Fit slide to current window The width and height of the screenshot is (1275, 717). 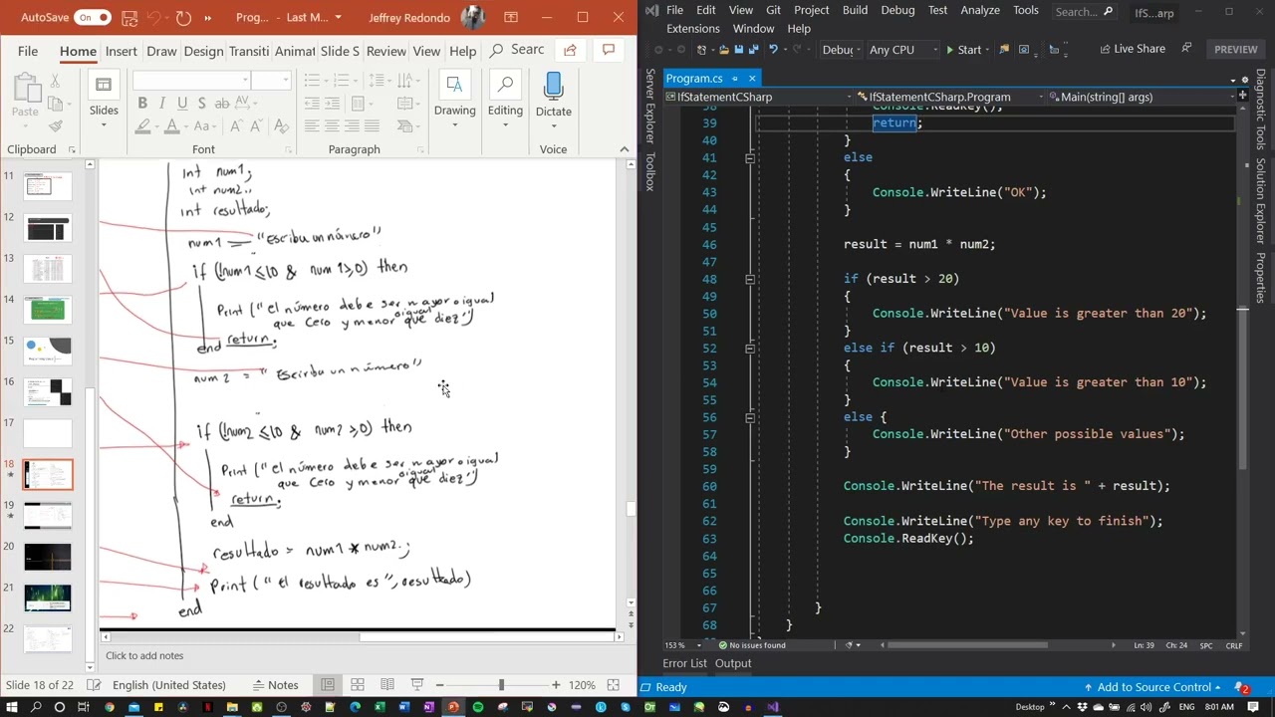click(614, 685)
